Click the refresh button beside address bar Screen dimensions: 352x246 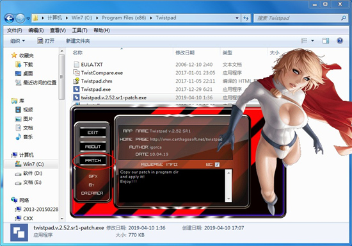[x=246, y=18]
